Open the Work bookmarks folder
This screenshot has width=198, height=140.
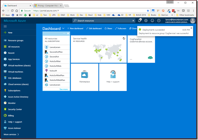coord(71,15)
